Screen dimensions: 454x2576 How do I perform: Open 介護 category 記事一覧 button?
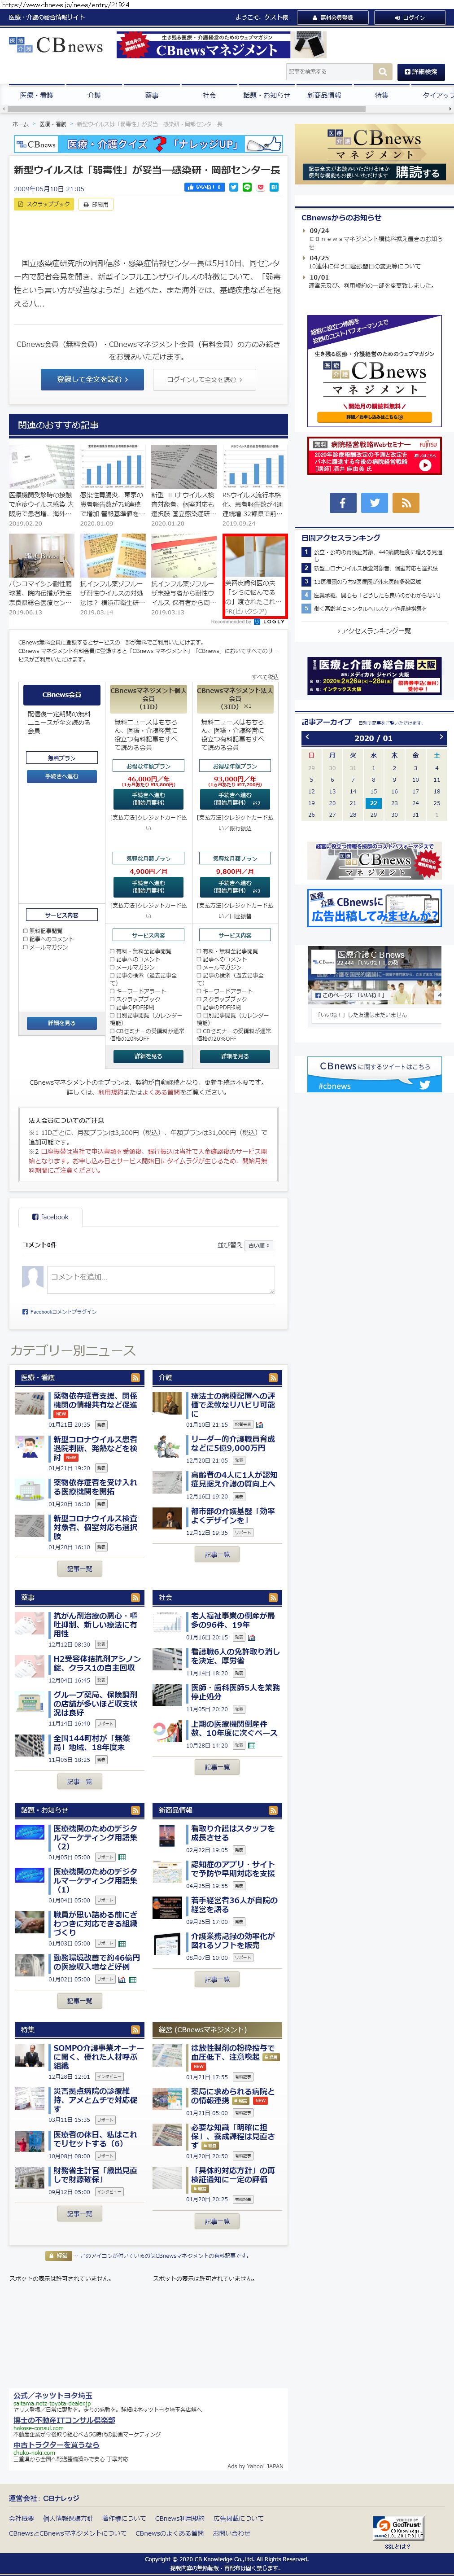click(x=217, y=1555)
